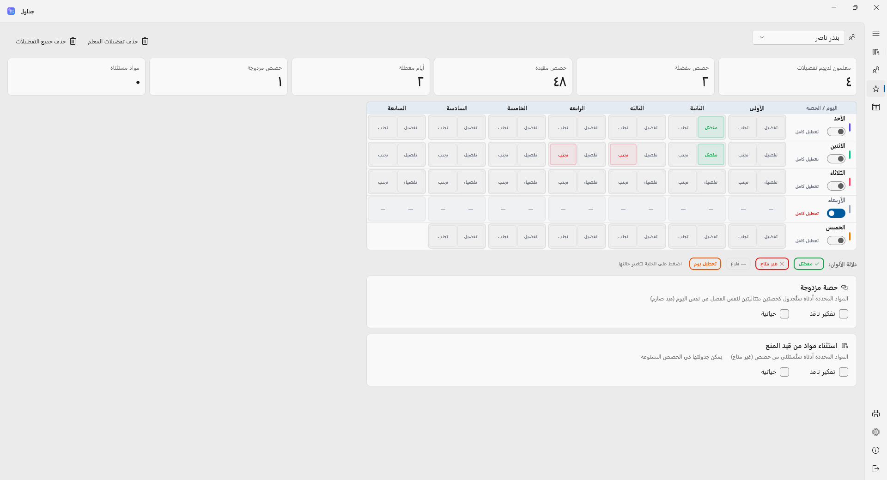Open the teachers sidebar icon
This screenshot has height=480, width=887.
click(x=875, y=70)
